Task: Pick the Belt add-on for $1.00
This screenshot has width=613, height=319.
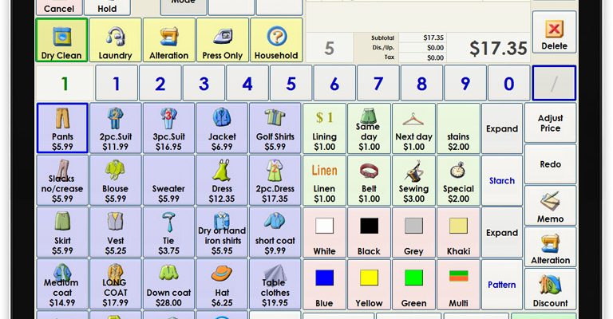Action: point(369,180)
